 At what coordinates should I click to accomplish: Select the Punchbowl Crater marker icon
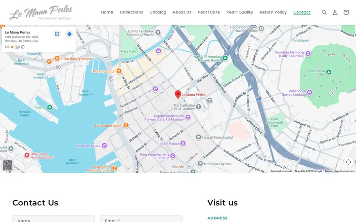329,72
